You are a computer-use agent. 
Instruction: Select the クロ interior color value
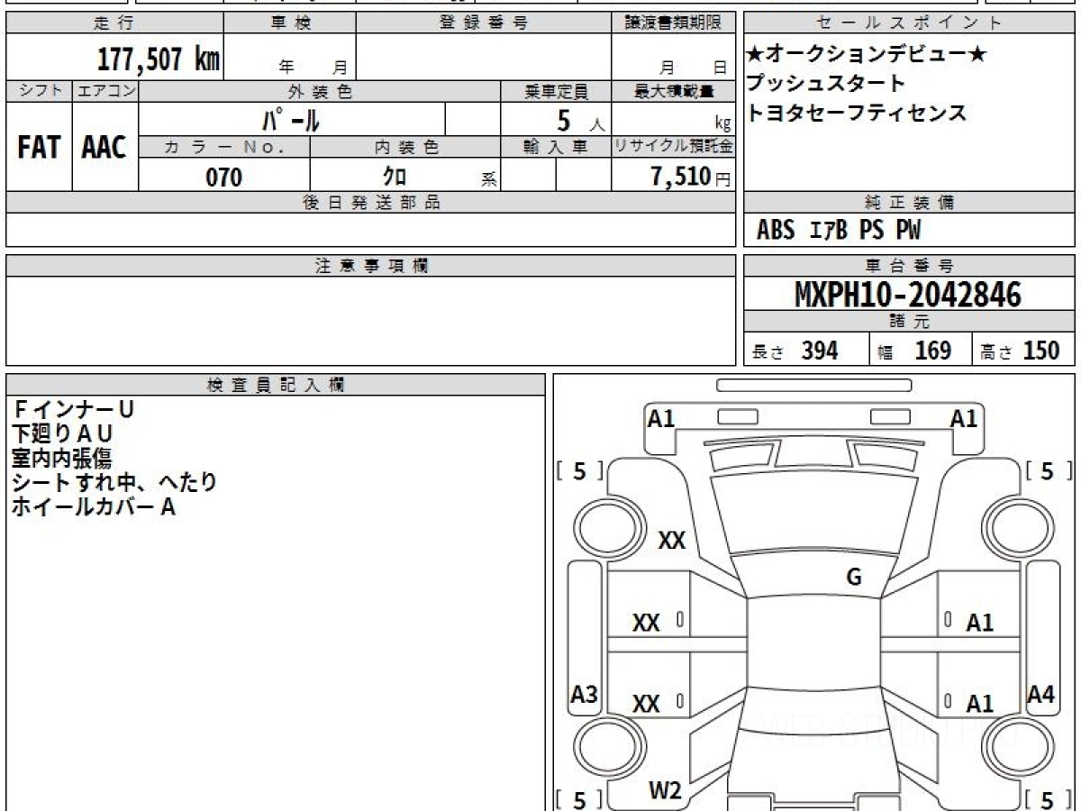click(394, 178)
